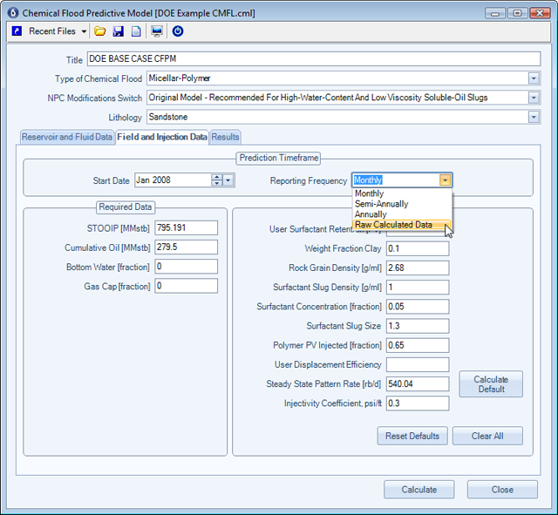Image resolution: width=558 pixels, height=515 pixels.
Task: Maximize the Chemical Flood Predictive Model window
Action: coord(517,14)
